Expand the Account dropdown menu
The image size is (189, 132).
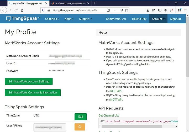pyautogui.click(x=158, y=19)
